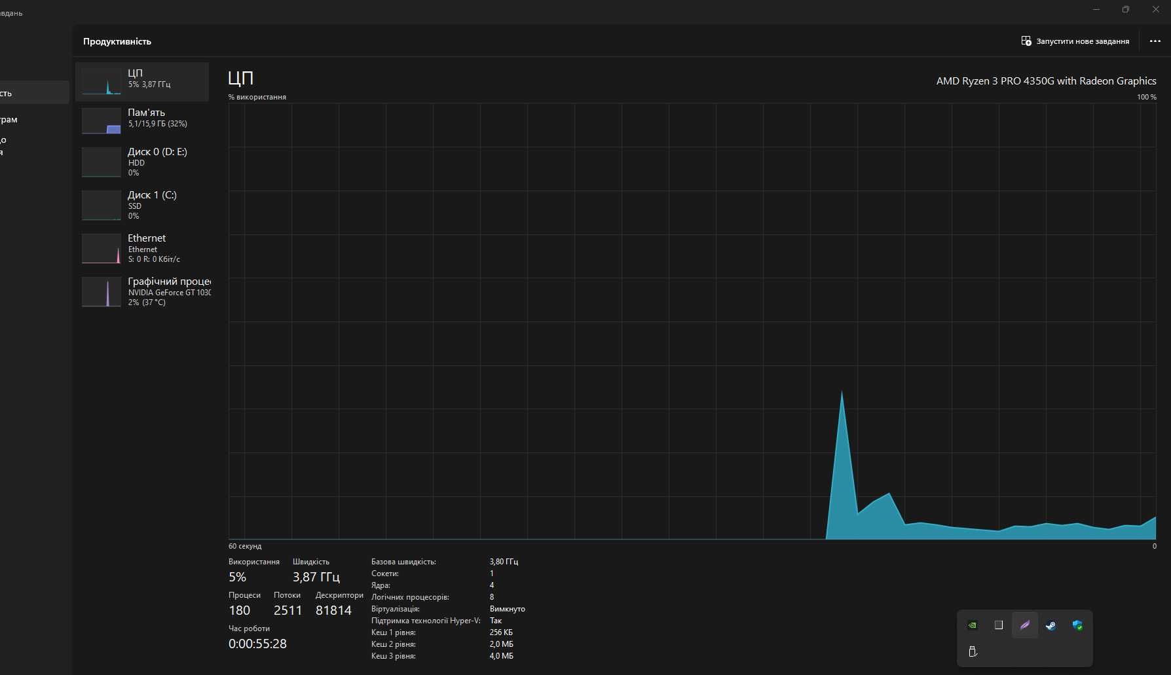Click the 2511 value under Потоки
The width and height of the screenshot is (1171, 675).
288,610
